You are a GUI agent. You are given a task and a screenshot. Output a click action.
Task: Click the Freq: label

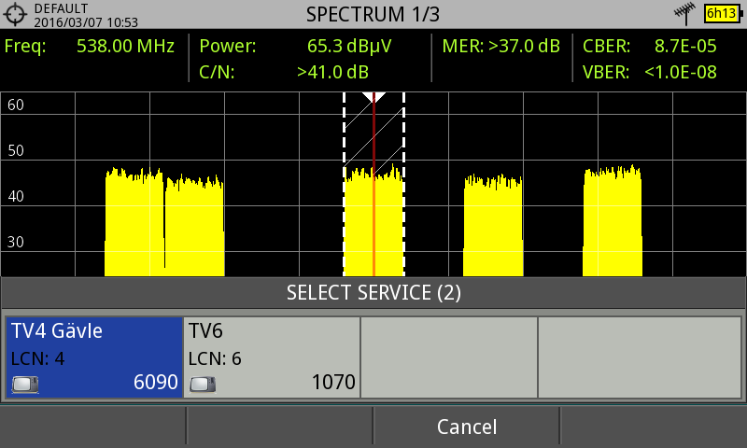tap(25, 46)
